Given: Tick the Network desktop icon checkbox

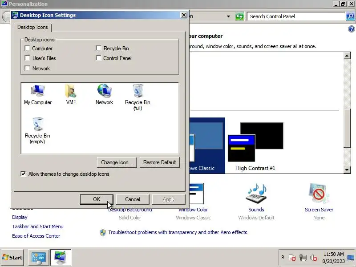Looking at the screenshot, I should pyautogui.click(x=27, y=68).
